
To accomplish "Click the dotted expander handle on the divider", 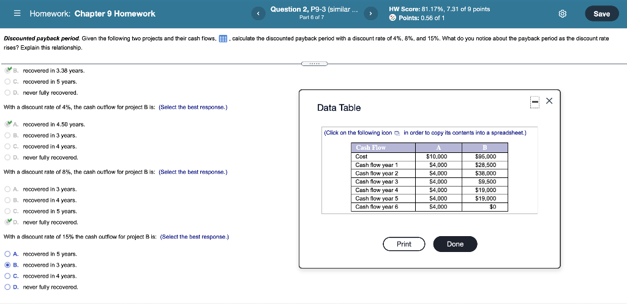I will [x=314, y=64].
